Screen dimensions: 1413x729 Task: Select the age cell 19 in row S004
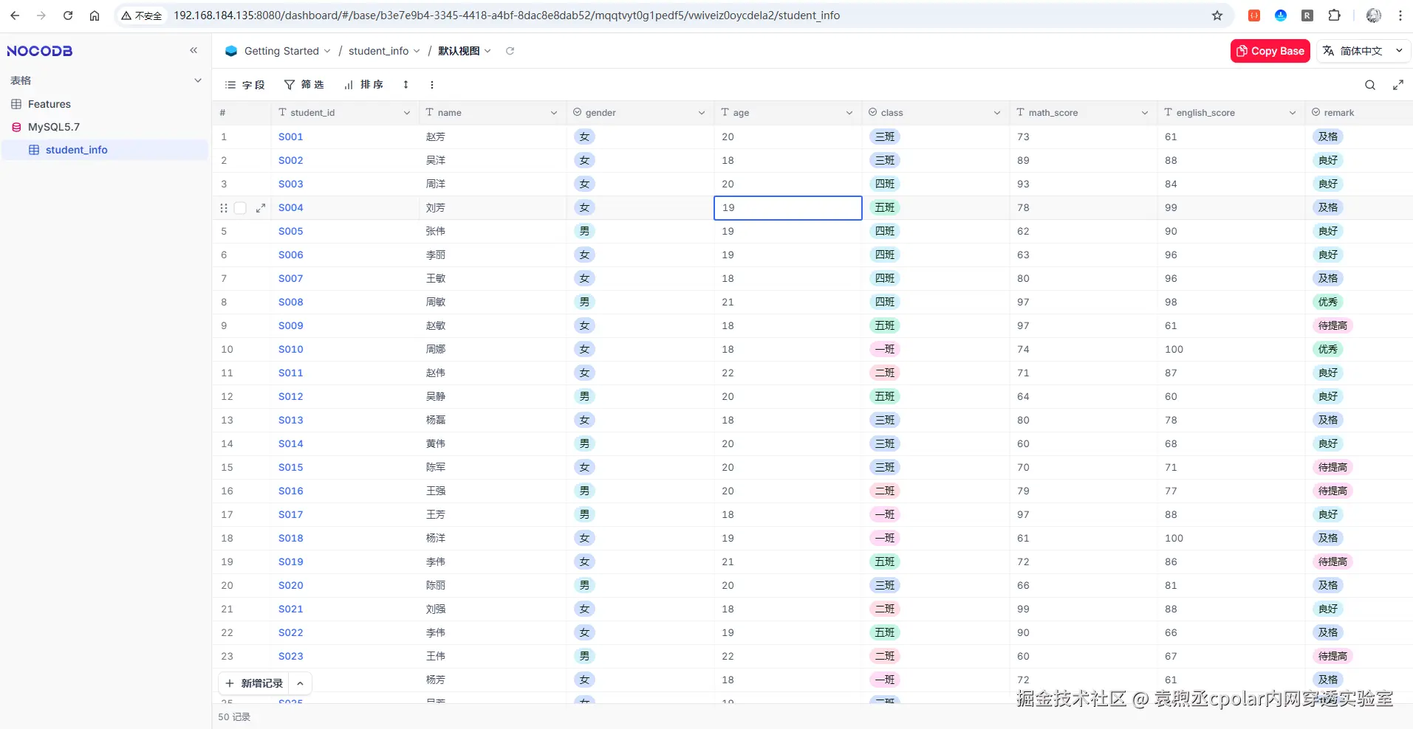tap(788, 208)
